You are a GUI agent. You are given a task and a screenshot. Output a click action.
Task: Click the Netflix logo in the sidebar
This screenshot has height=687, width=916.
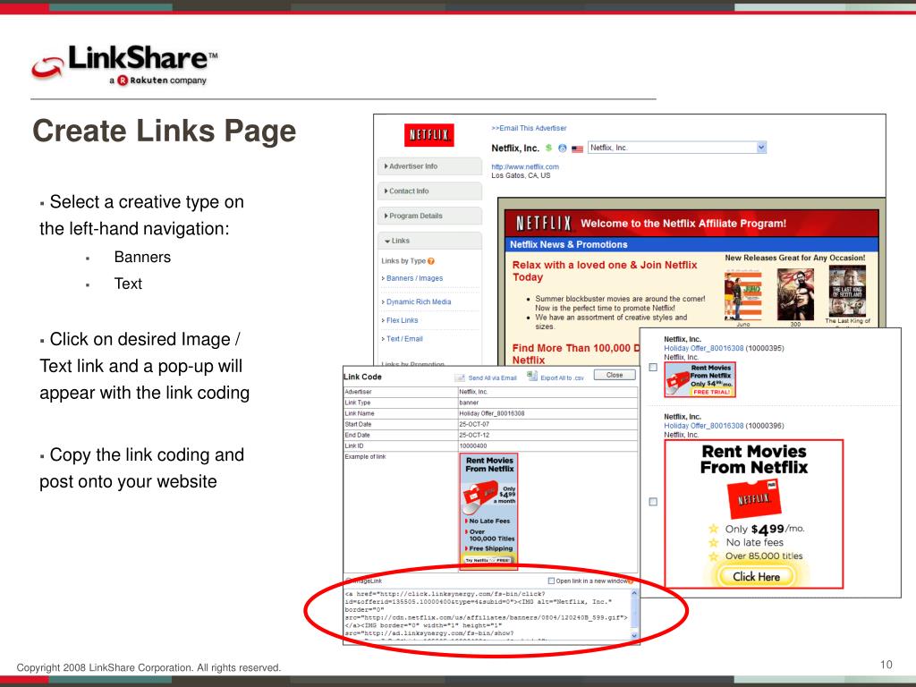[428, 135]
